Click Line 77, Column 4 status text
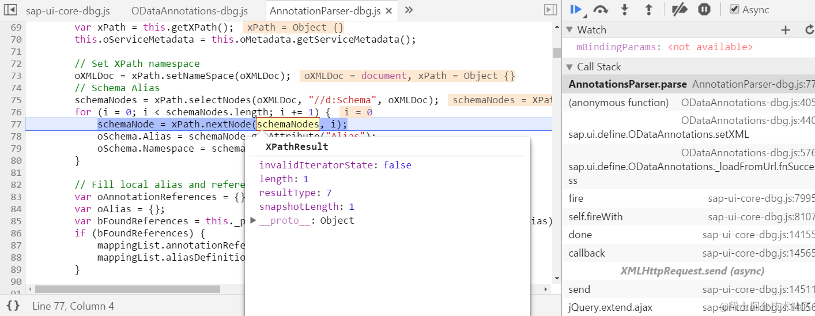The height and width of the screenshot is (316, 815). point(73,306)
